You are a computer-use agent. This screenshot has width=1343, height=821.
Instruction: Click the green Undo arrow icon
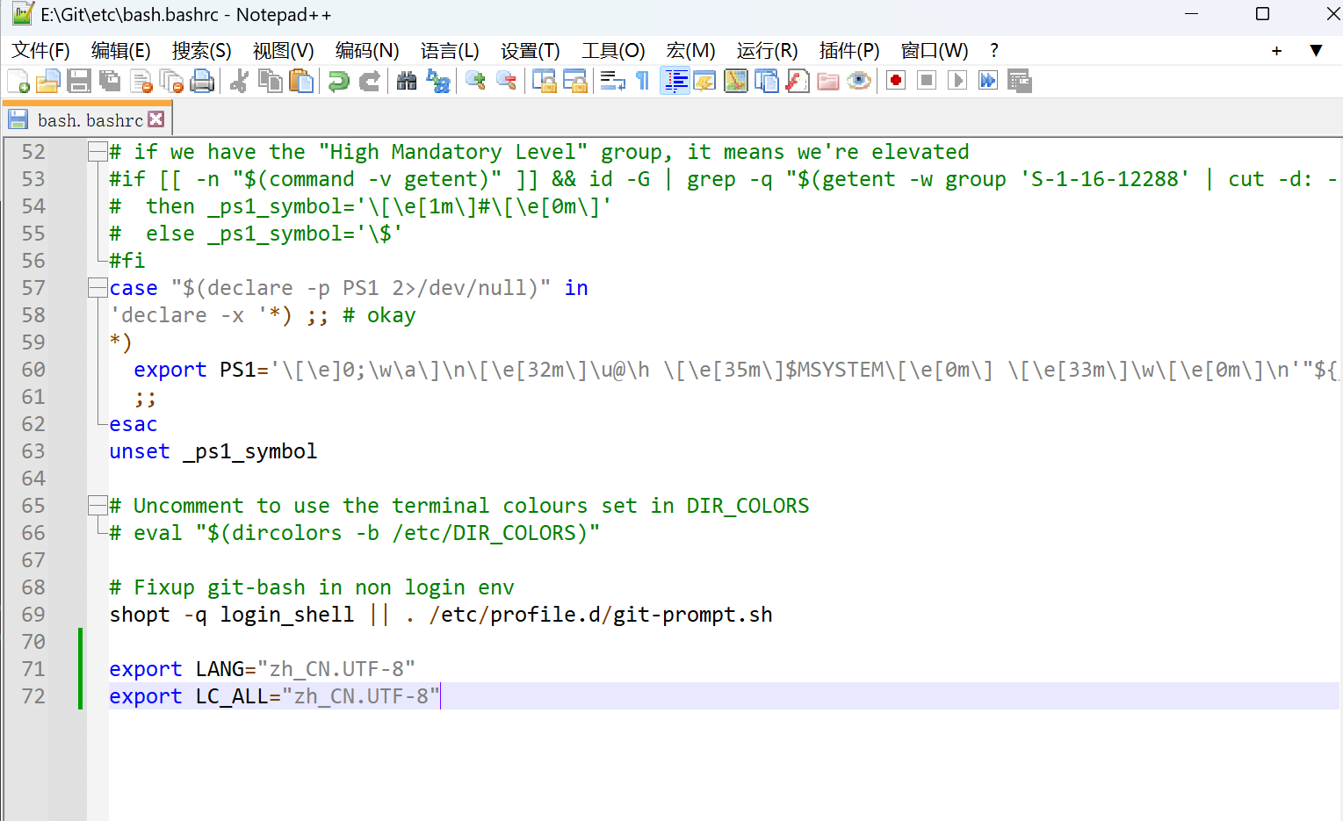tap(338, 82)
